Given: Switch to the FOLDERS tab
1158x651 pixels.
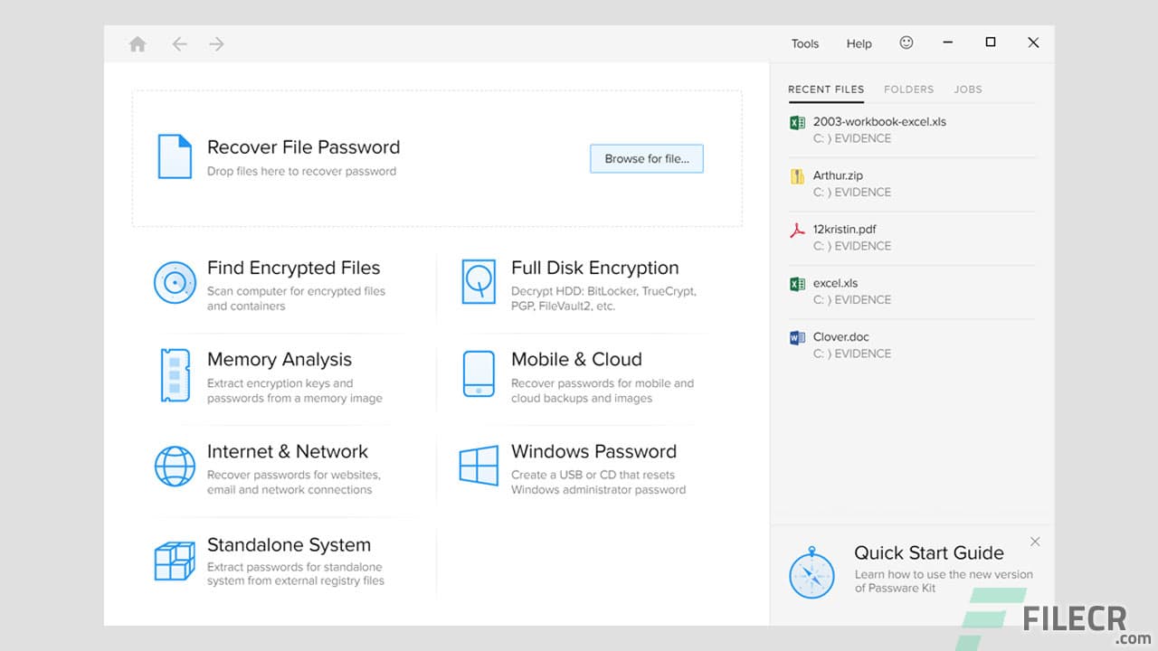Looking at the screenshot, I should [908, 90].
